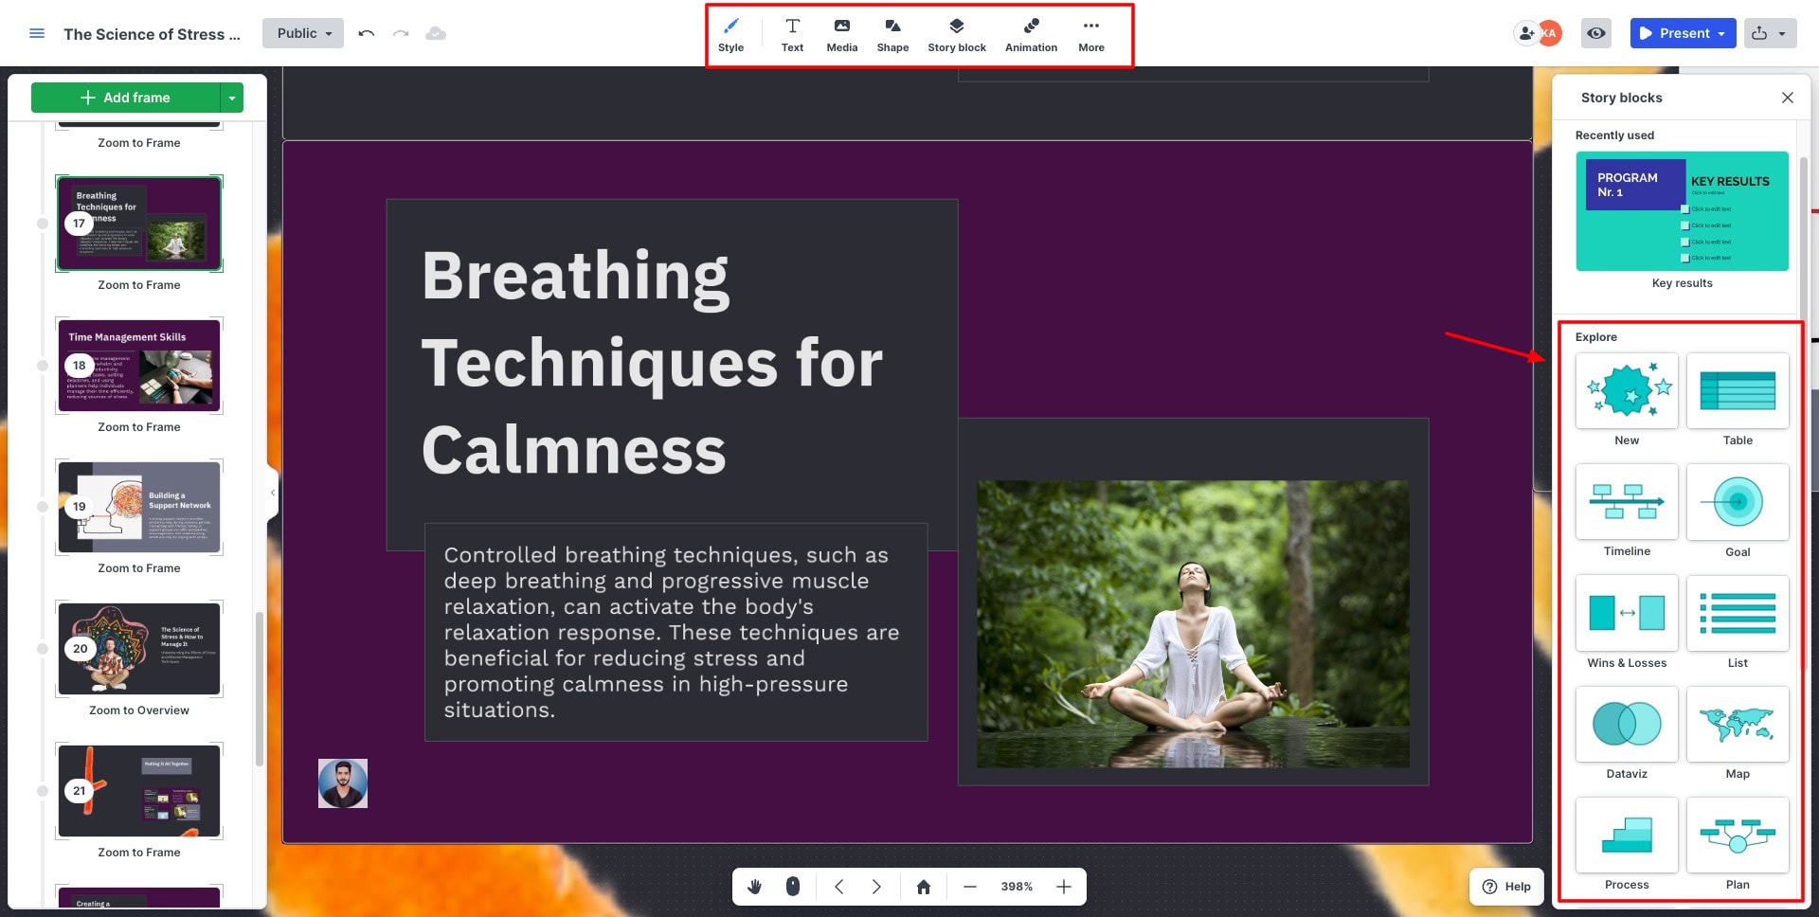Click the Add frame button
1819x917 pixels.
point(125,98)
